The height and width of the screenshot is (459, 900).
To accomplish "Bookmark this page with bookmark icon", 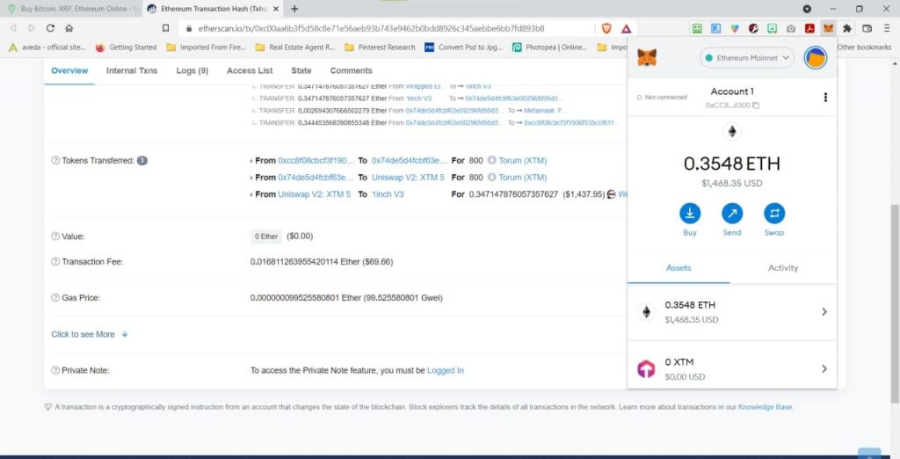I will pos(165,27).
